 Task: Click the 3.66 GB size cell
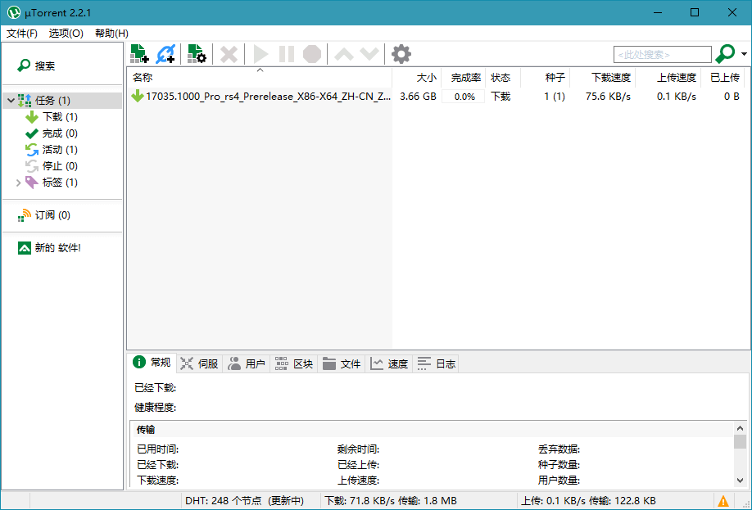coord(418,97)
